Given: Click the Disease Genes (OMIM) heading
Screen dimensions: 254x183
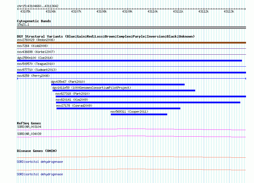Looking at the screenshot, I should tap(37, 151).
